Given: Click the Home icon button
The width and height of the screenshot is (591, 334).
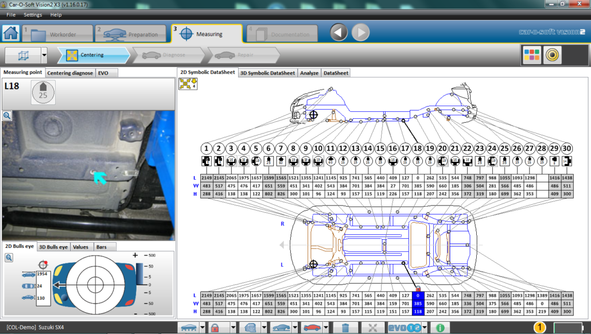Looking at the screenshot, I should click(x=10, y=33).
